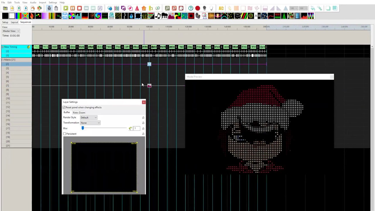This screenshot has height=211, width=375.
Task: Select the DMX effect icon
Action: (x=58, y=16)
